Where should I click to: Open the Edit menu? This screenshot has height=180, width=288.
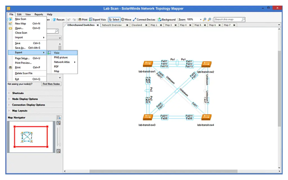point(19,14)
